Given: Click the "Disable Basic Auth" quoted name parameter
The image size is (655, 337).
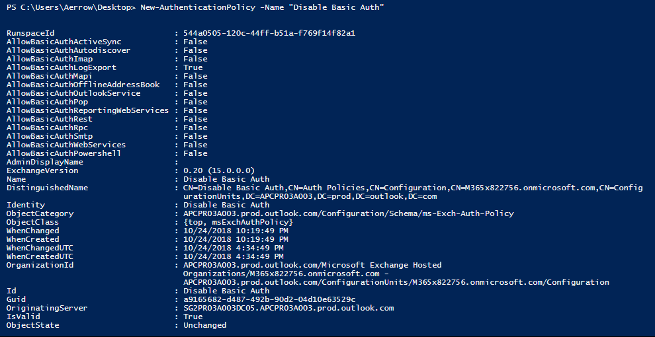Looking at the screenshot, I should [336, 7].
